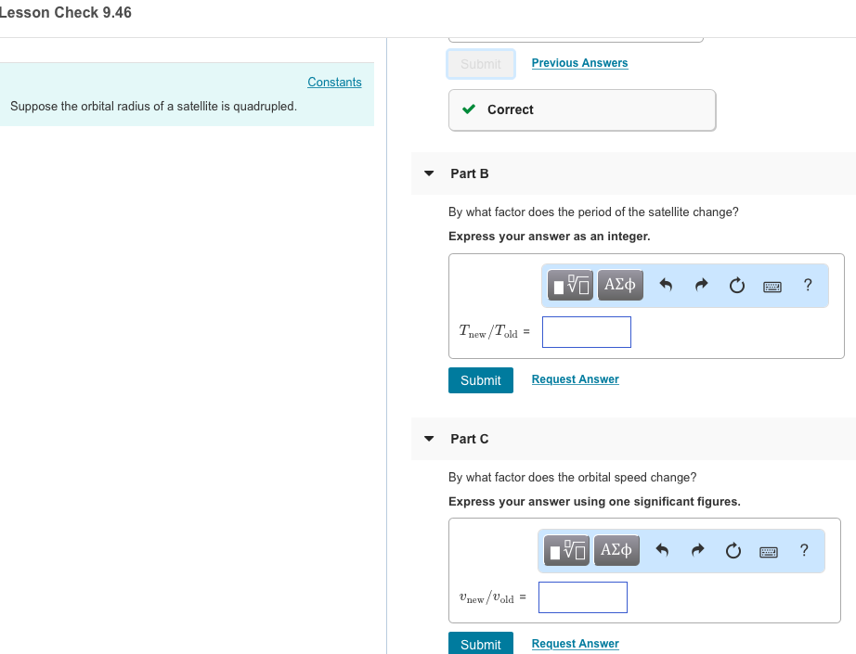Click the Tnew/Told answer input box
Viewport: 856px width, 654px height.
(586, 331)
